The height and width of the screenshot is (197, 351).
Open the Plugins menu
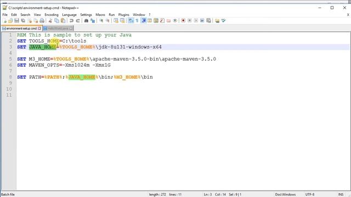coord(124,15)
